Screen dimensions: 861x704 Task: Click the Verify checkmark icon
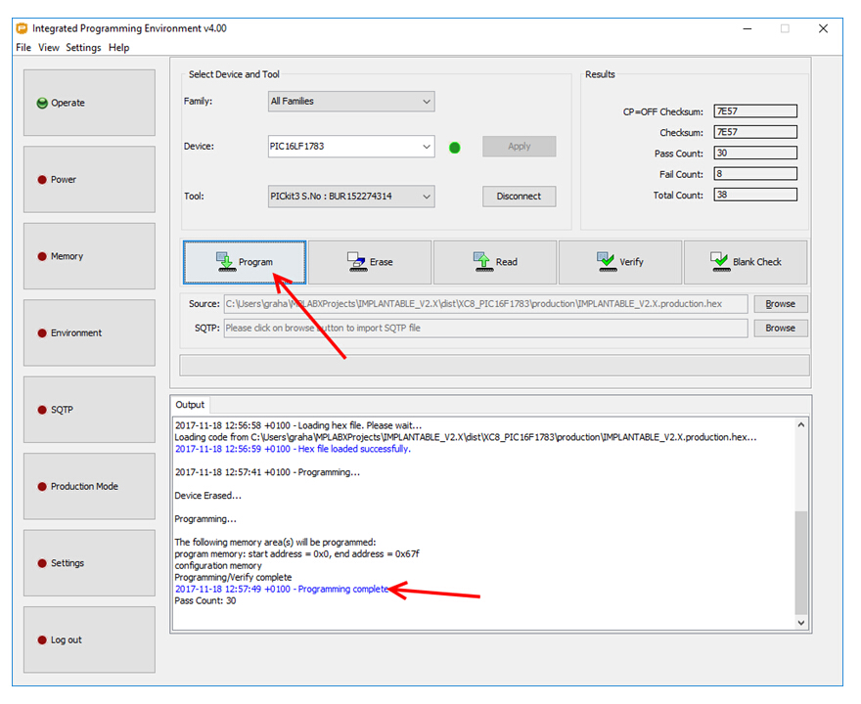click(x=606, y=261)
